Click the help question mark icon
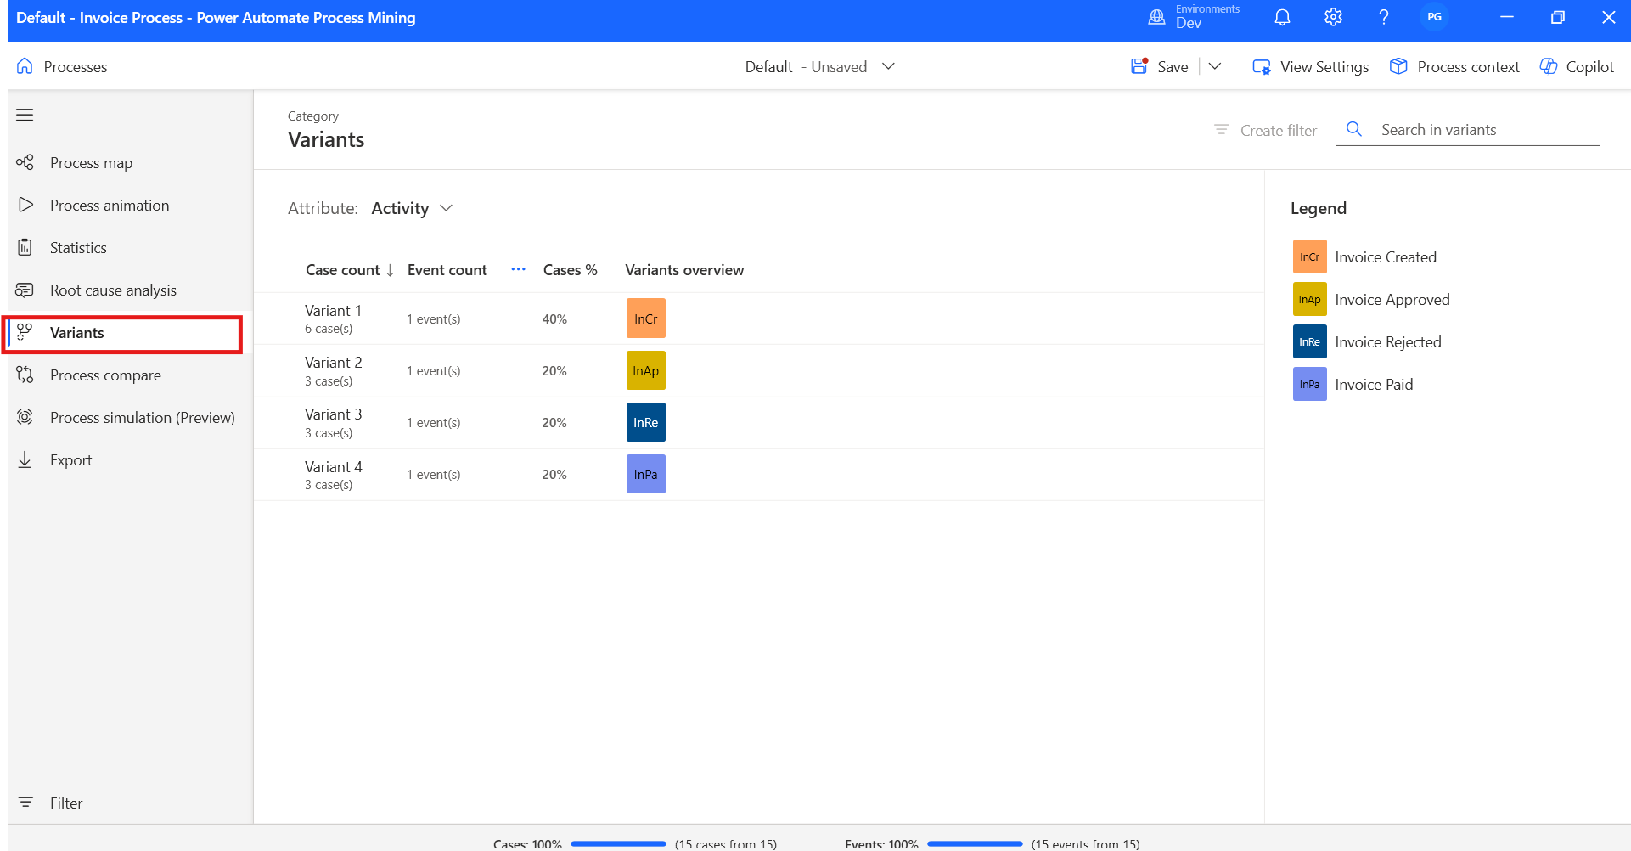This screenshot has height=851, width=1631. coord(1384,17)
